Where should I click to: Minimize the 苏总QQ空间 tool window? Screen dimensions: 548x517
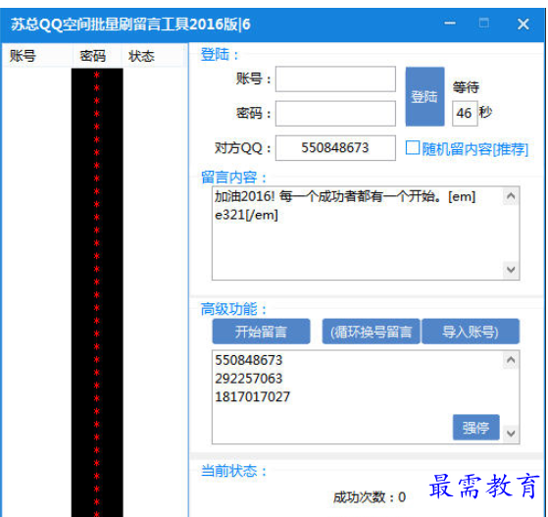449,24
